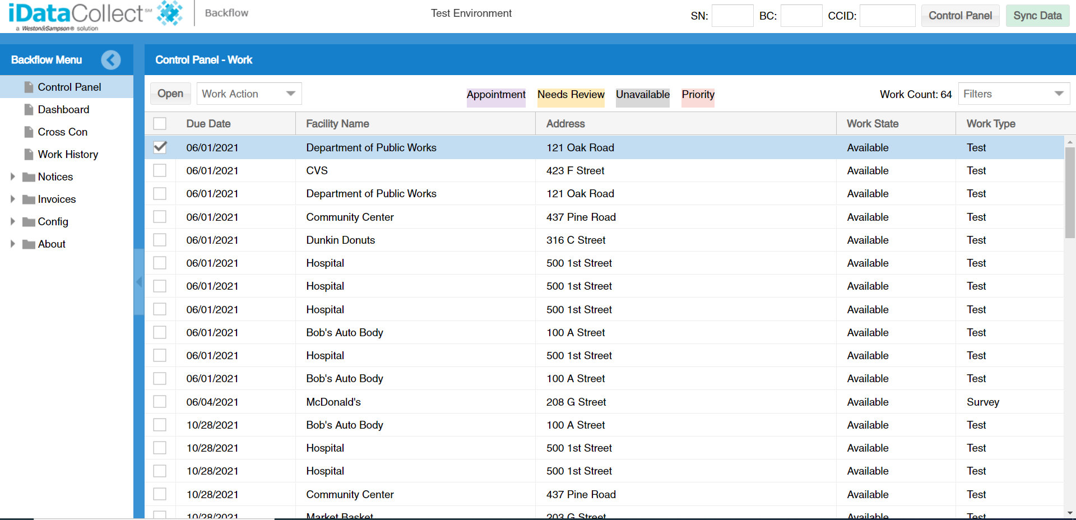Image resolution: width=1076 pixels, height=520 pixels.
Task: Click the Notices folder icon
Action: click(29, 177)
